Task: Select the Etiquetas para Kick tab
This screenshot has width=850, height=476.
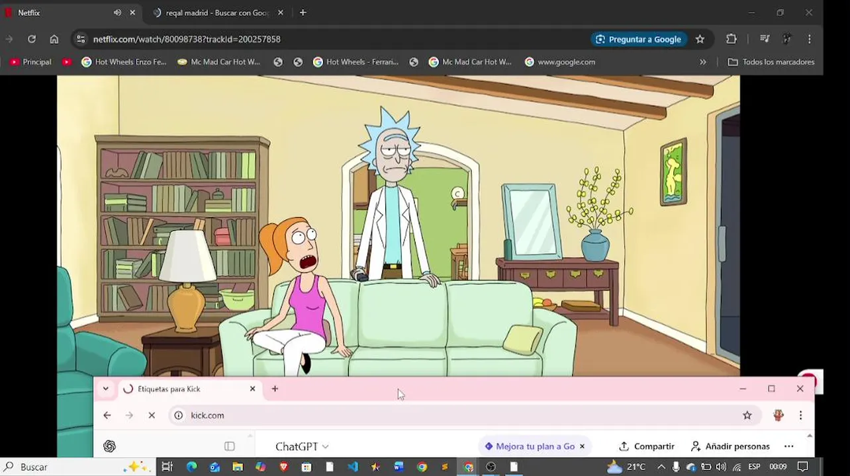Action: 189,389
